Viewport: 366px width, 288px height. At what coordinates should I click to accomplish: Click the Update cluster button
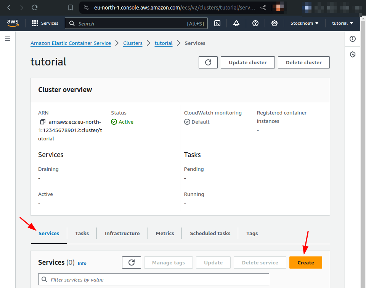(x=248, y=62)
